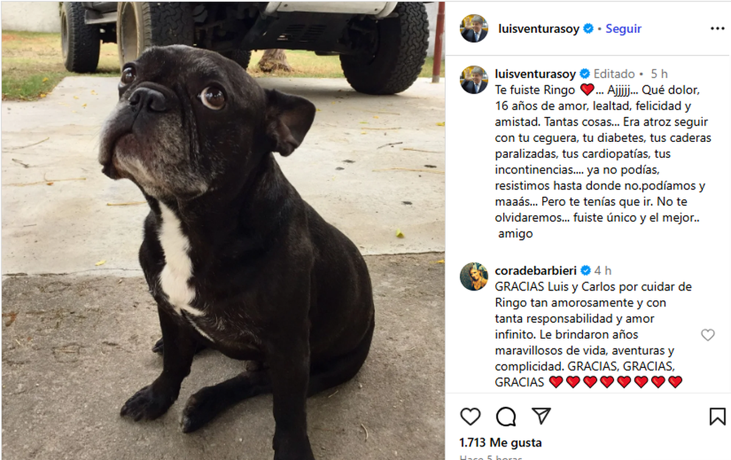Click the 5 h timestamp on the caption
The height and width of the screenshot is (460, 731).
[x=659, y=74]
